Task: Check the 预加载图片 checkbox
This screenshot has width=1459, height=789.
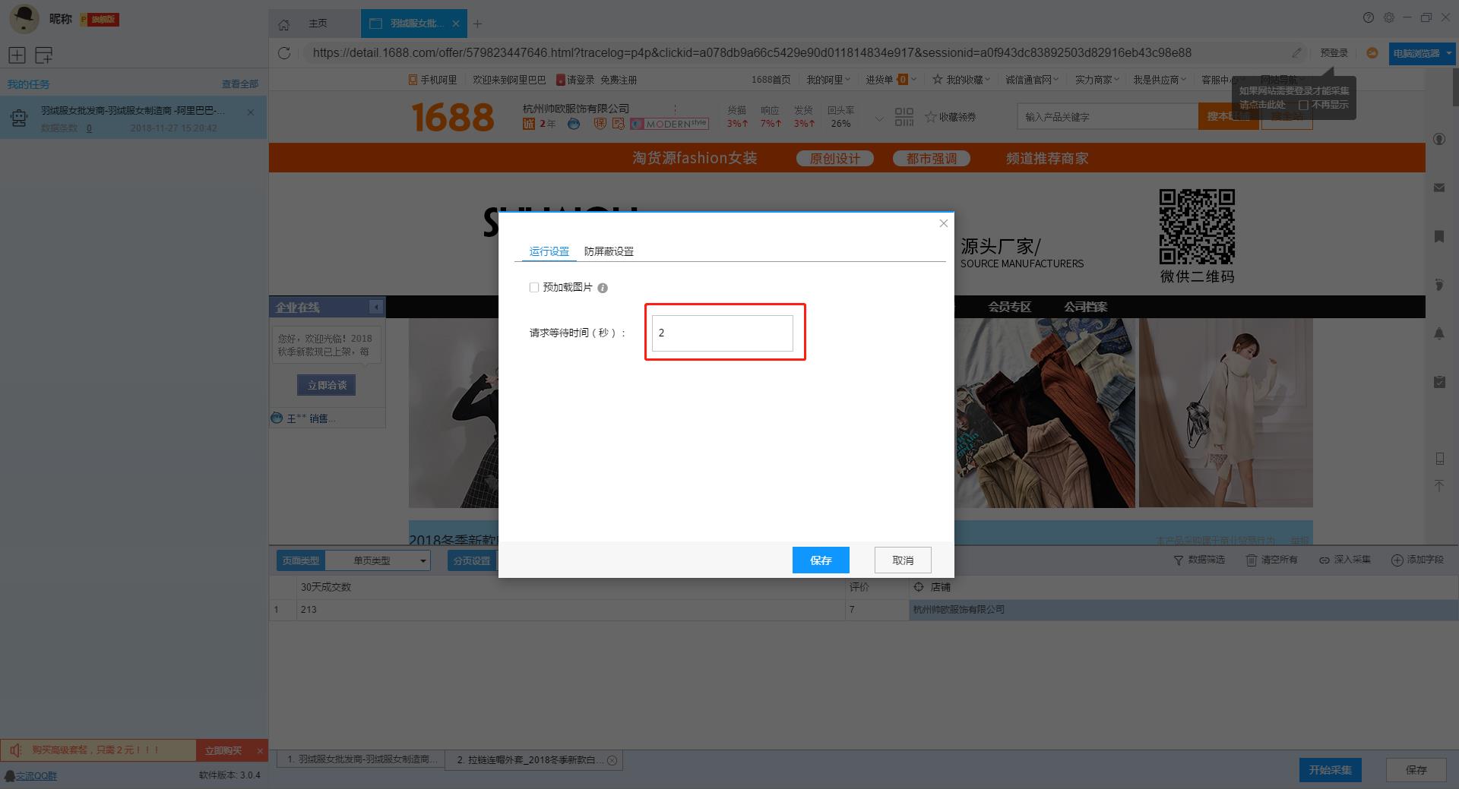Action: point(533,287)
